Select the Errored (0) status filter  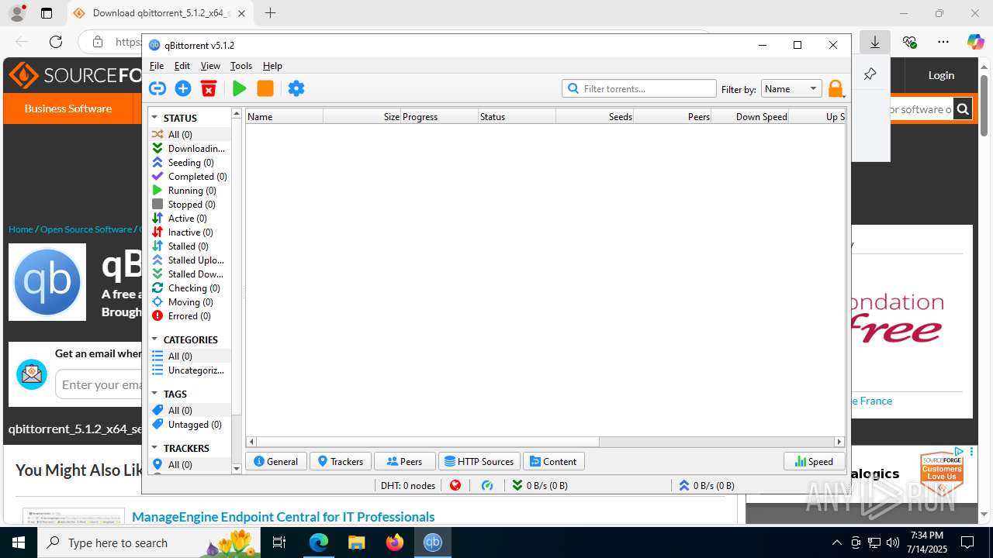tap(190, 315)
